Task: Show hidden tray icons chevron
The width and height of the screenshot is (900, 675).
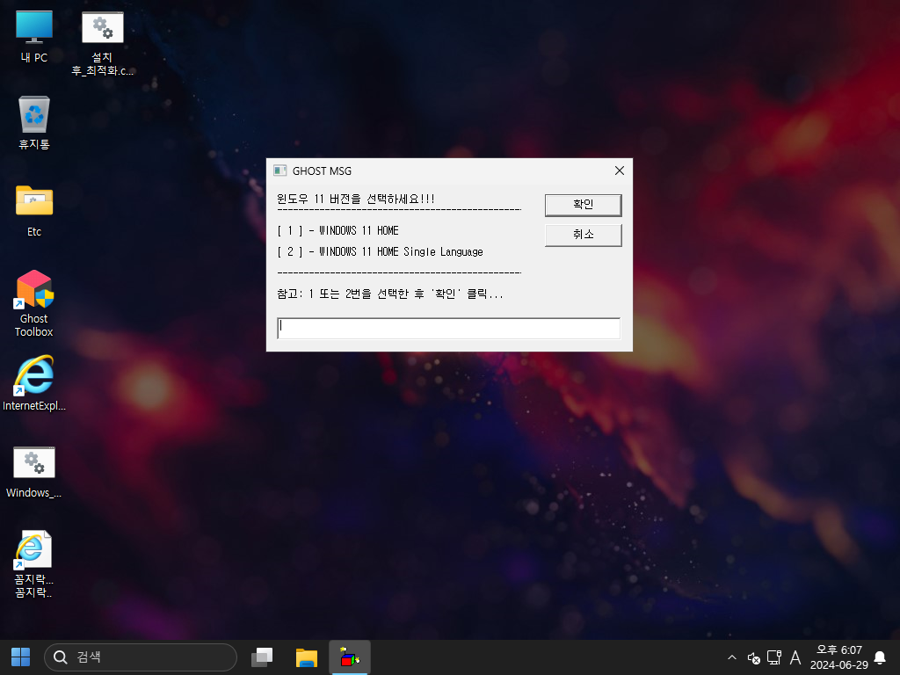Action: tap(732, 657)
